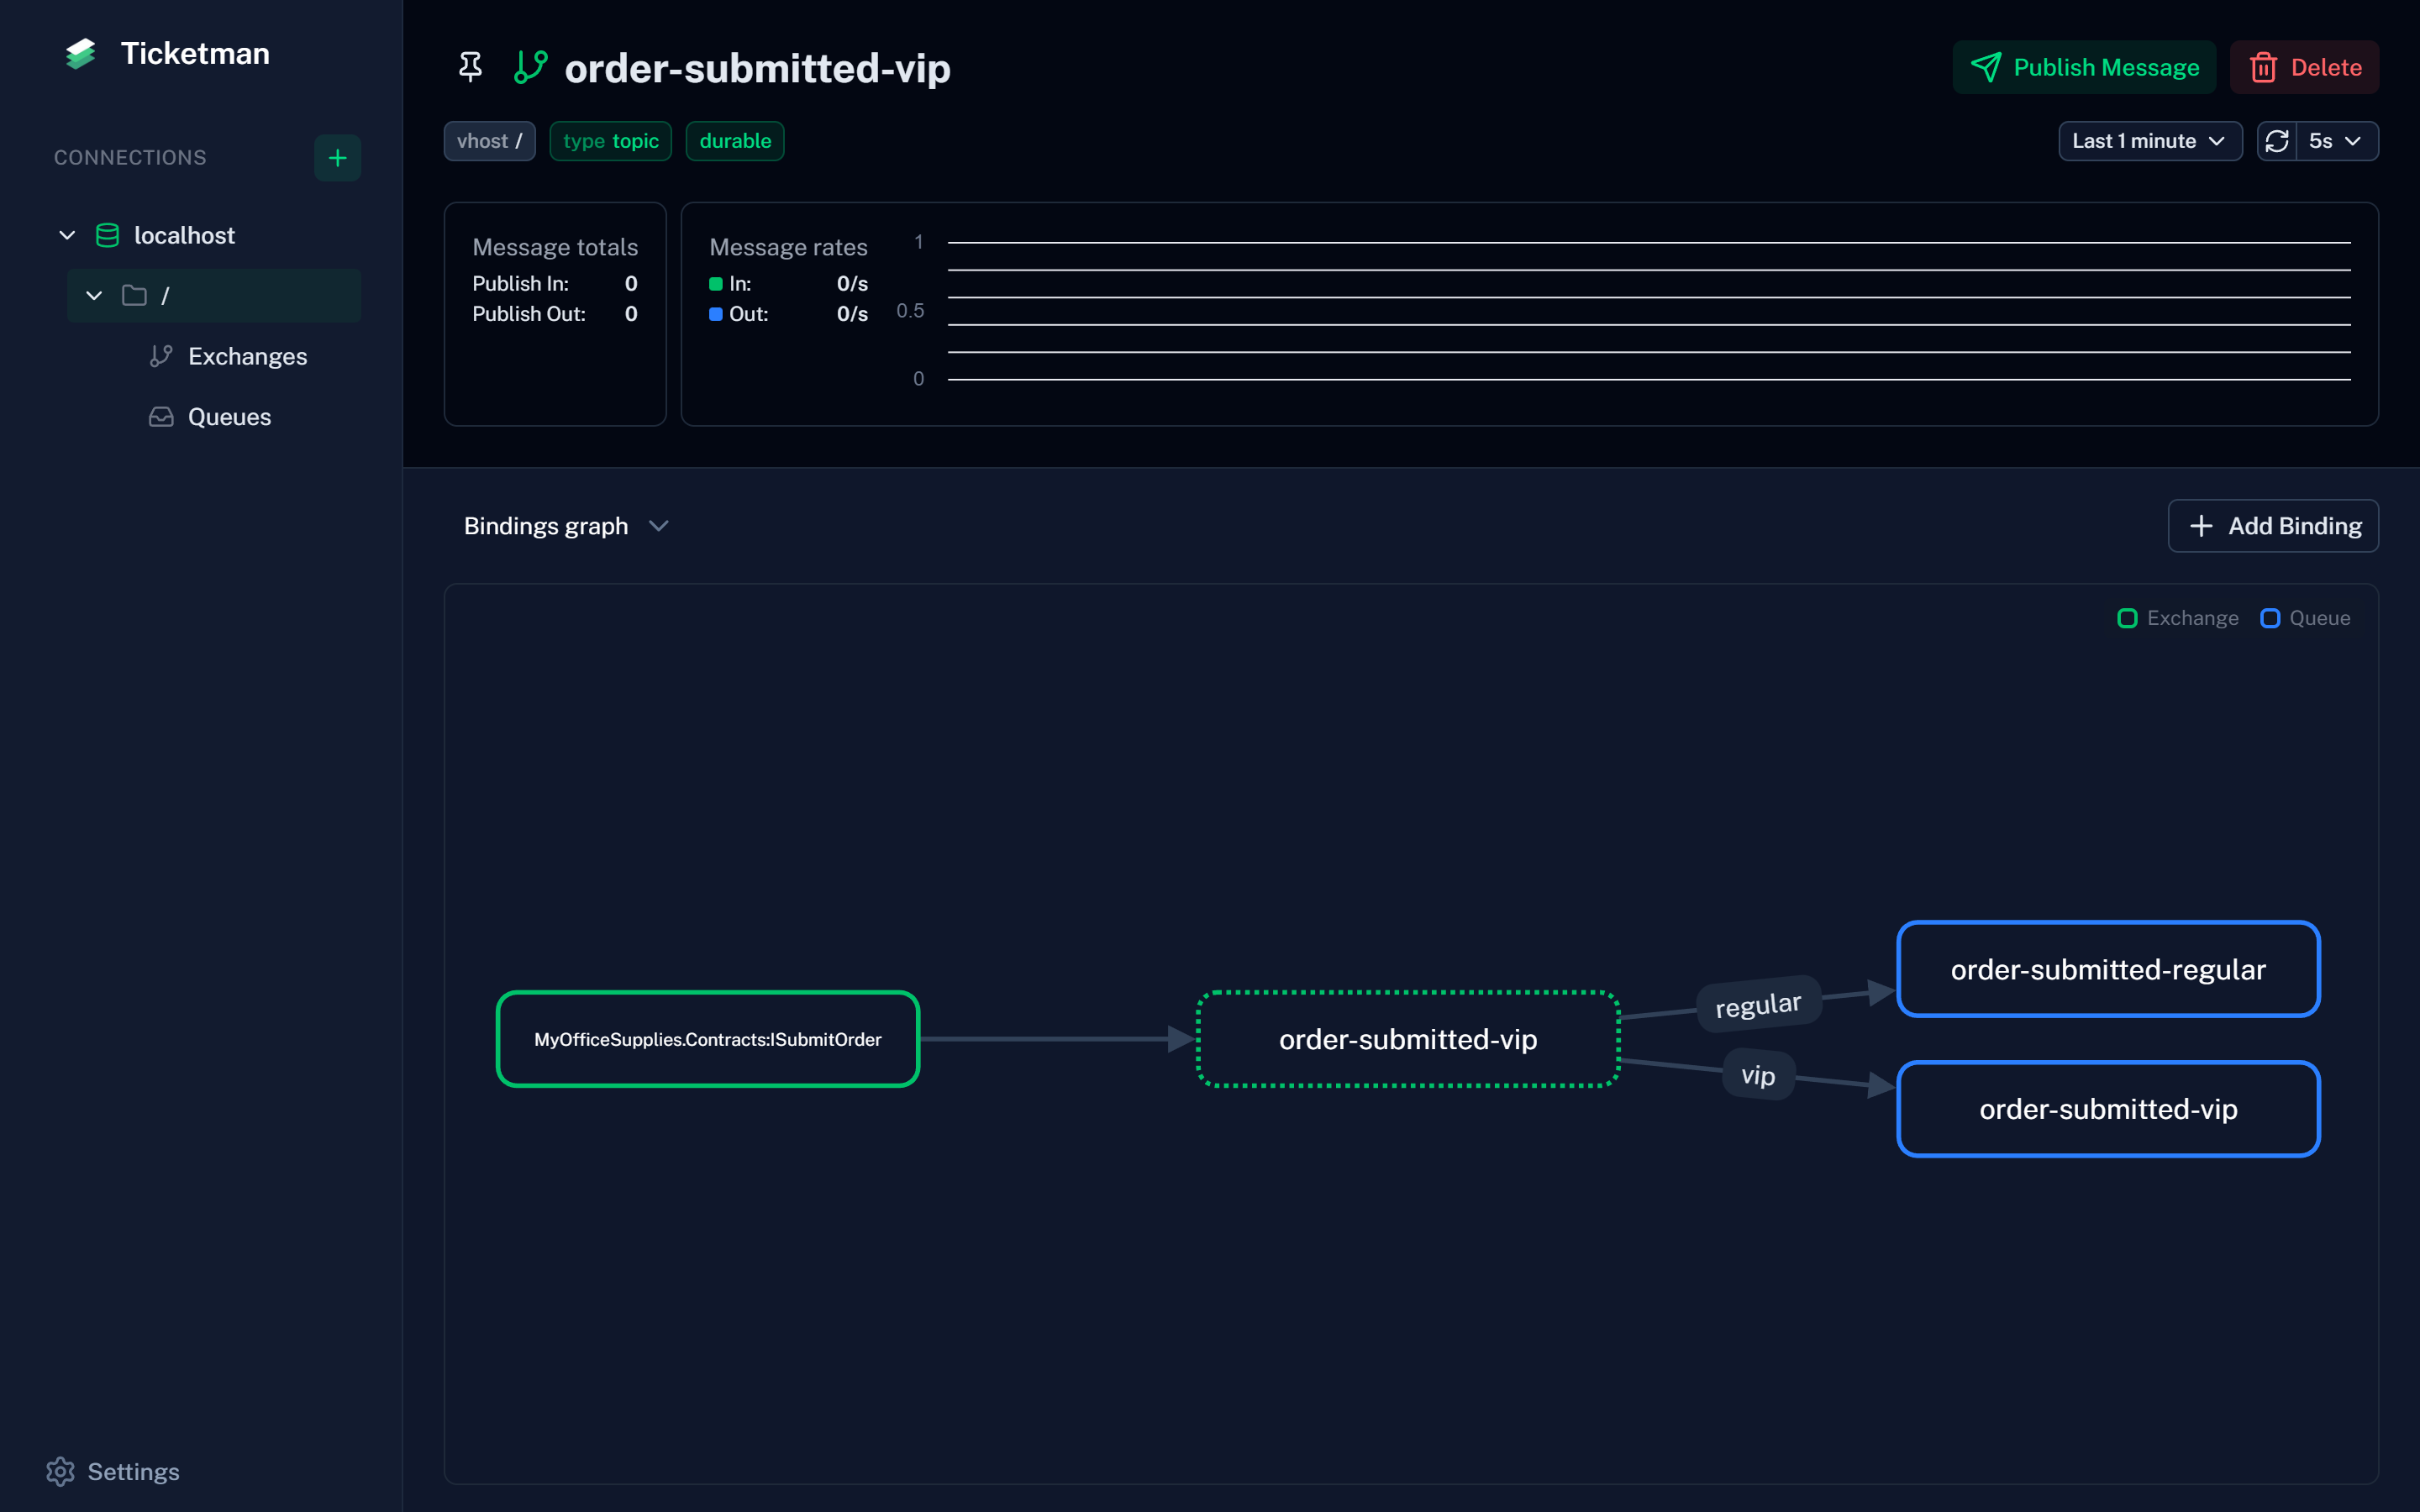The image size is (2420, 1512).
Task: Select the order-submitted-regular queue node
Action: tap(2107, 969)
